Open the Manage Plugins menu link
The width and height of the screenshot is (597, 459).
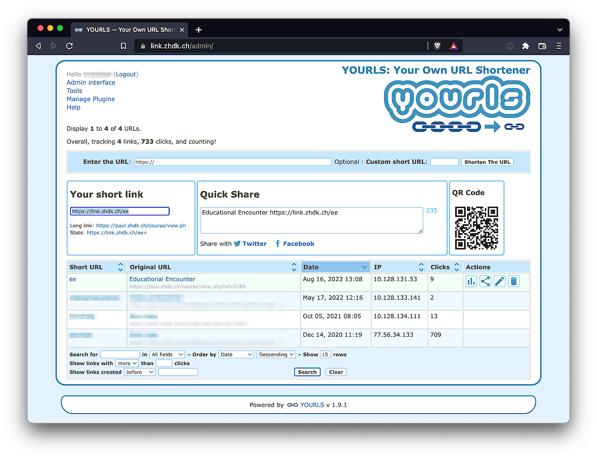click(91, 99)
